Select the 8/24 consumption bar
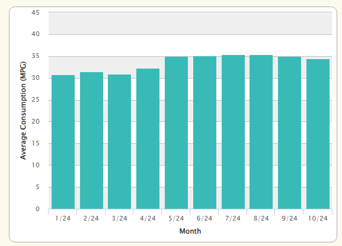The height and width of the screenshot is (246, 342). 261,132
